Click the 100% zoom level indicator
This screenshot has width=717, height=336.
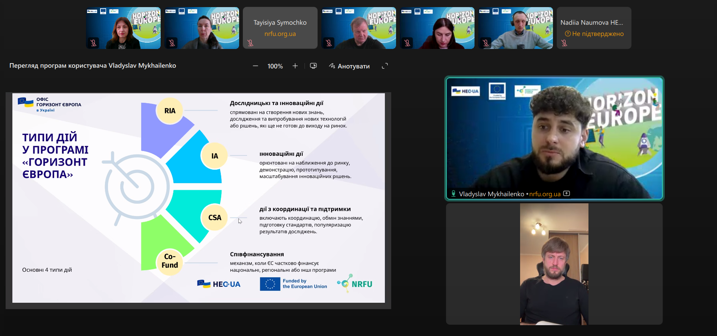pyautogui.click(x=275, y=66)
